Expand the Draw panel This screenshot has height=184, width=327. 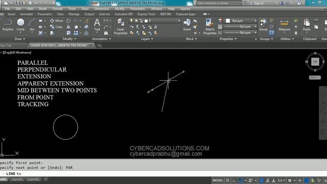[x=20, y=39]
